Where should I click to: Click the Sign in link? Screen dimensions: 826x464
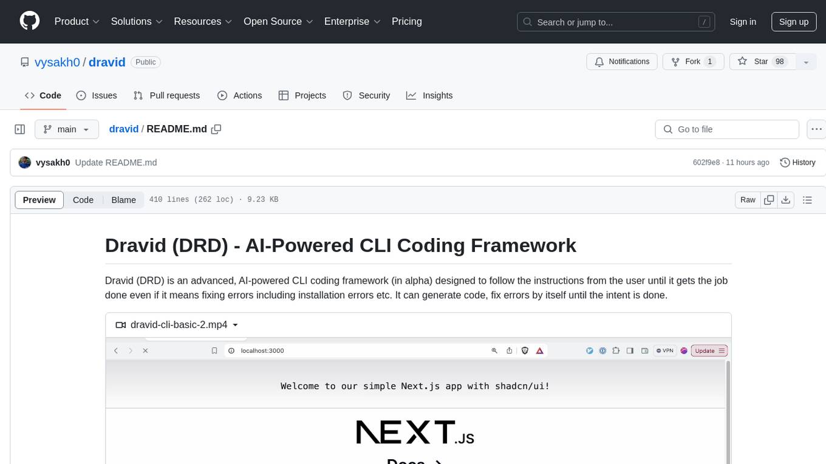743,22
